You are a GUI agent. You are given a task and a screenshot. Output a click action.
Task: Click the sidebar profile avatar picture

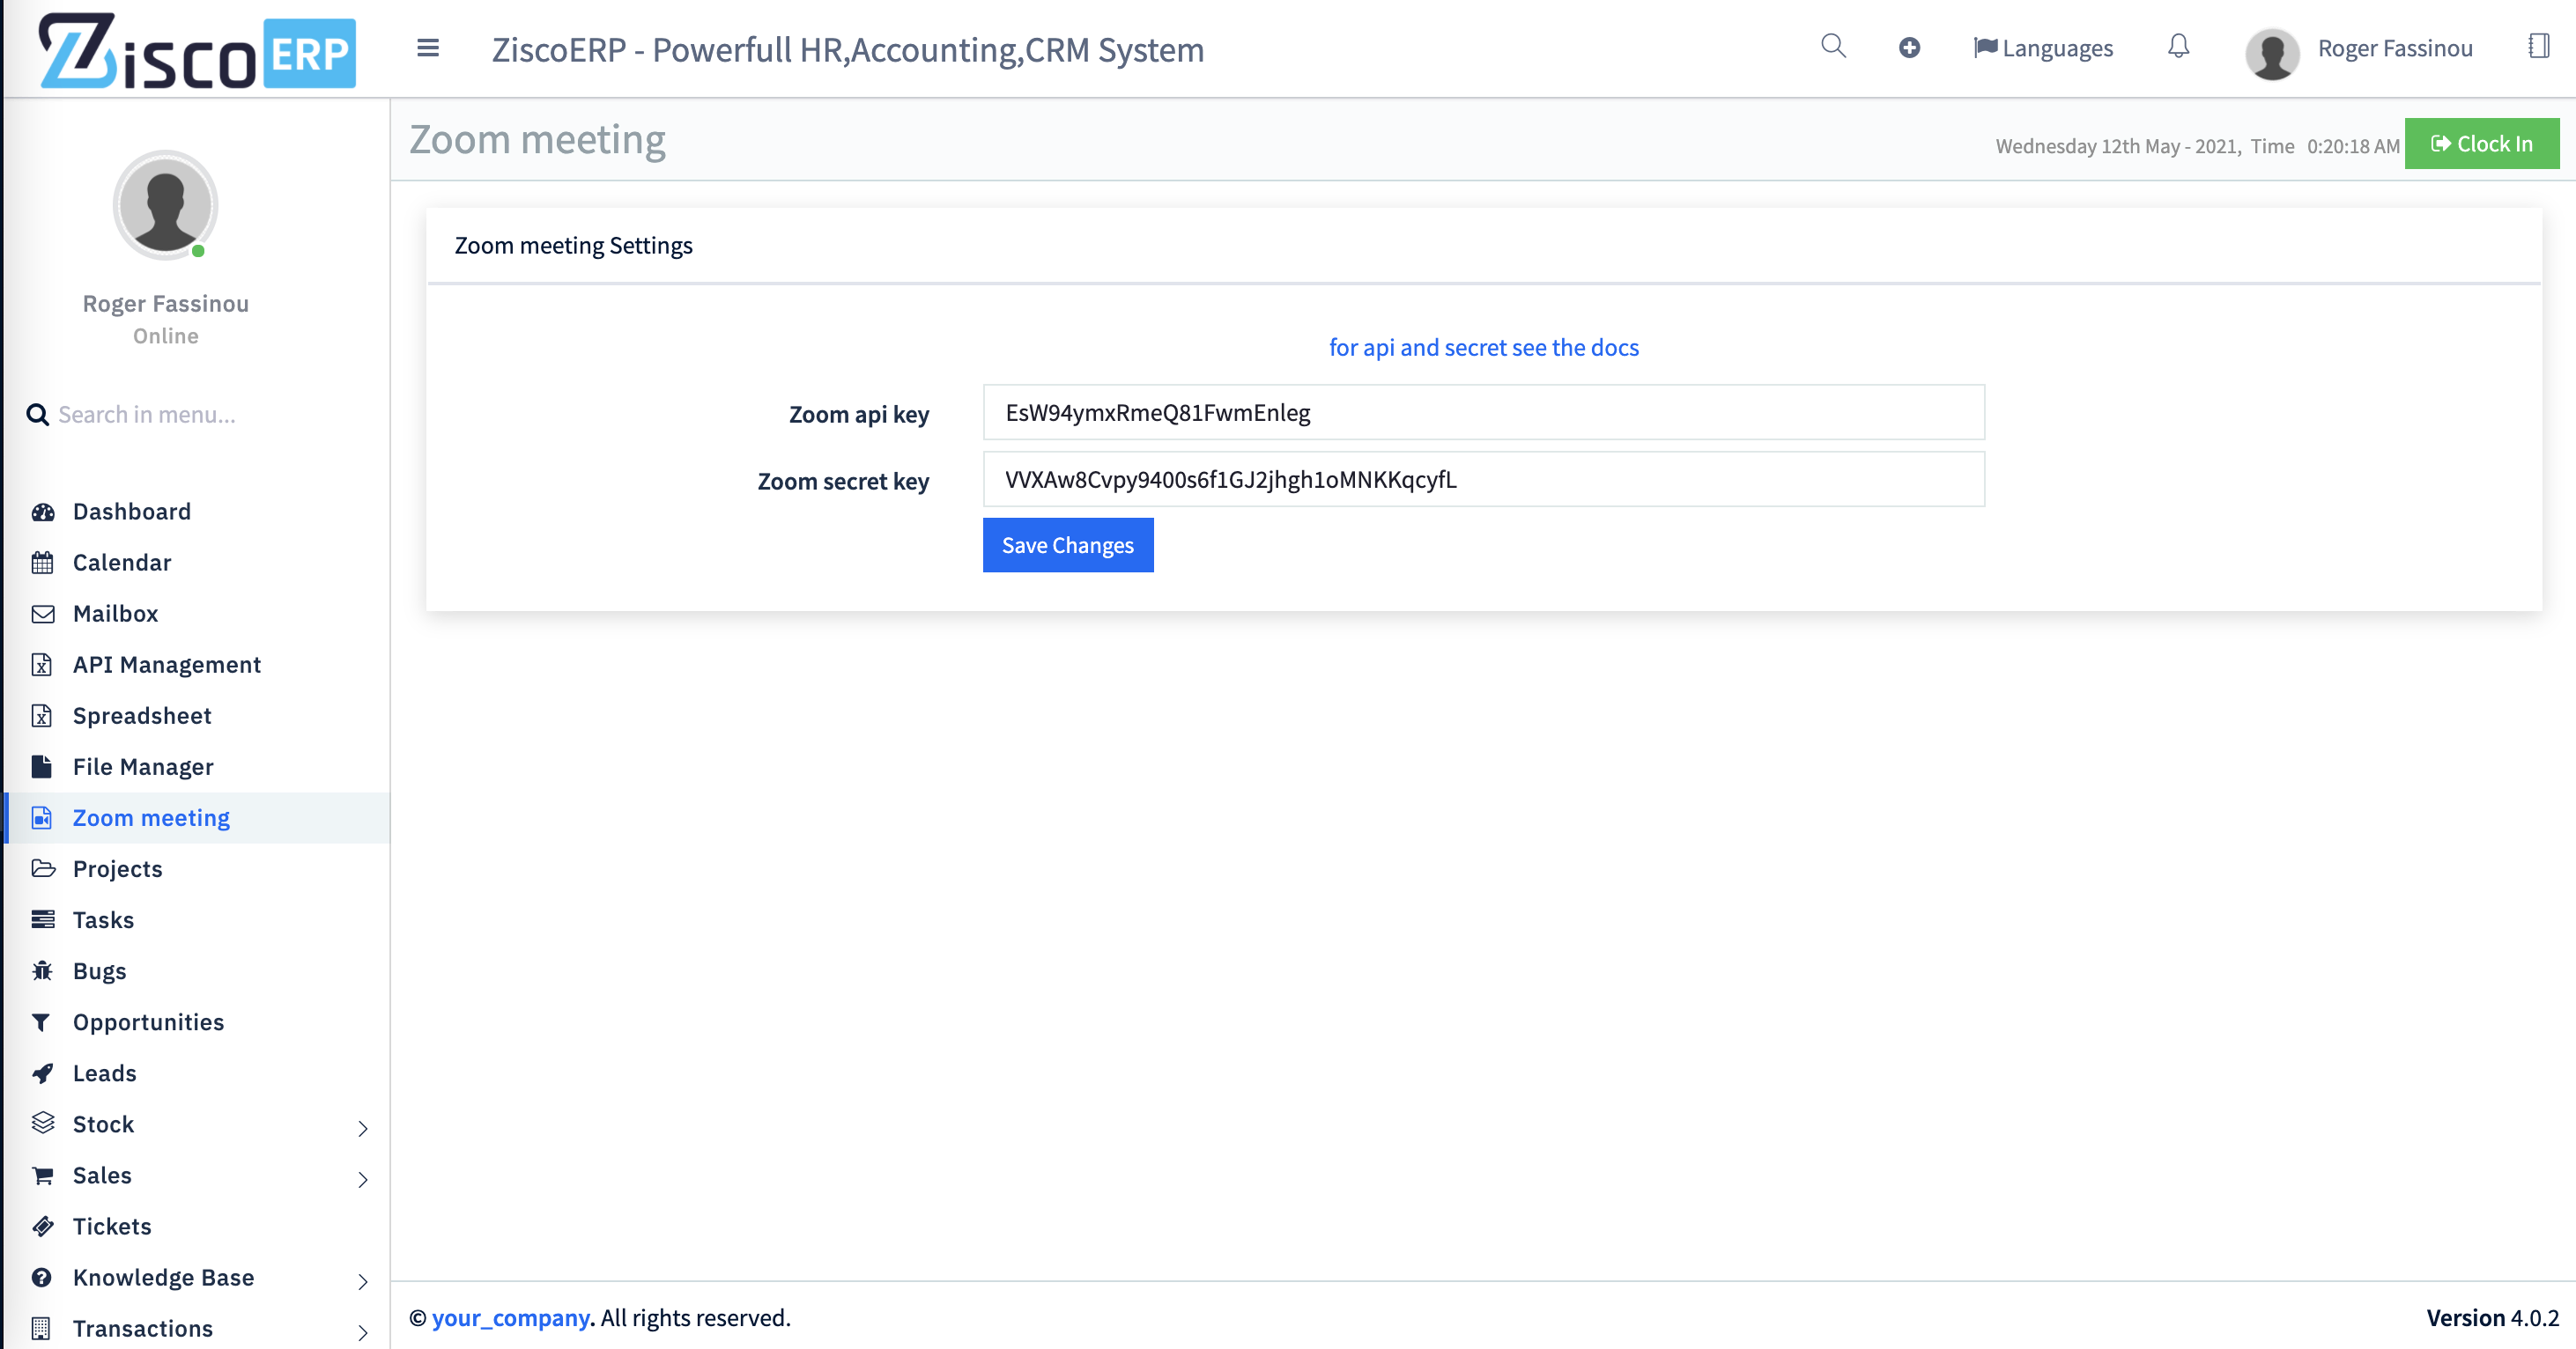[165, 205]
